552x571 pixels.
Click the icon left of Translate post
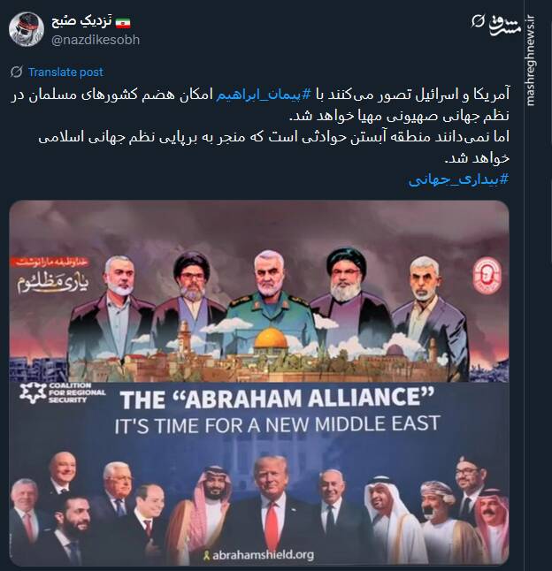[17, 72]
